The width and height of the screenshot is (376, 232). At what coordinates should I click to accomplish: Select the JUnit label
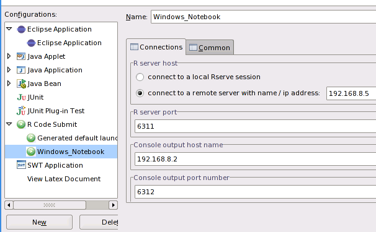tap(35, 97)
